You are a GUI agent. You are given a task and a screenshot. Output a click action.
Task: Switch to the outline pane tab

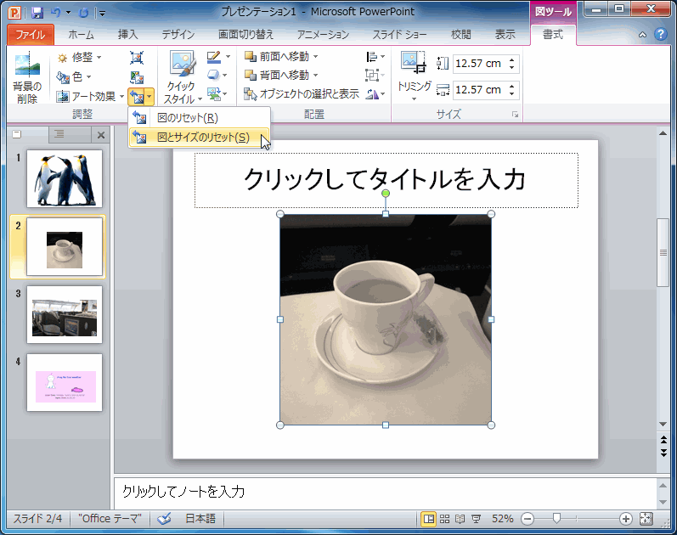(x=59, y=134)
